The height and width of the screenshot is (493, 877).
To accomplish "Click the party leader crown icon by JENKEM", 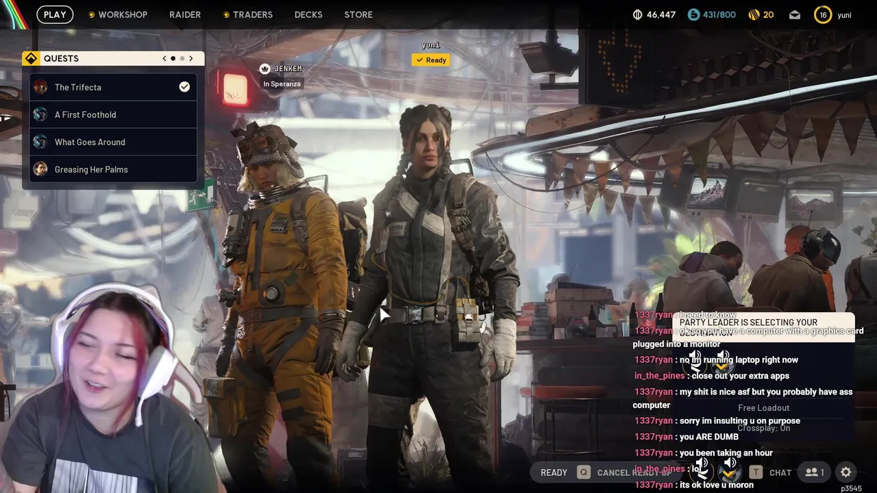I will 265,68.
